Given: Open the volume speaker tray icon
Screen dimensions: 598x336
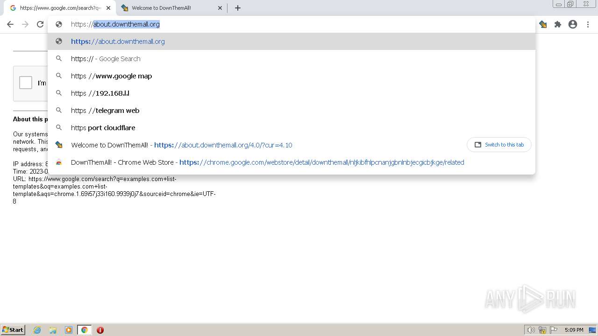Looking at the screenshot, I should (x=531, y=330).
